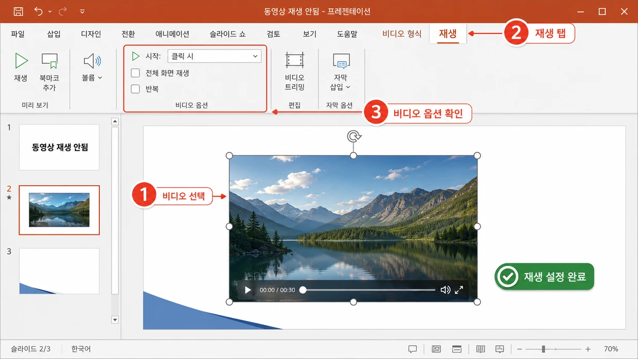Open the 슬라이드 쇼 tab
The image size is (638, 359).
(227, 34)
